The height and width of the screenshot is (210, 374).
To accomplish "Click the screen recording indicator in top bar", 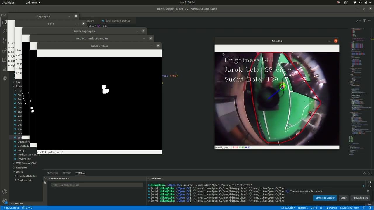I will click(338, 3).
